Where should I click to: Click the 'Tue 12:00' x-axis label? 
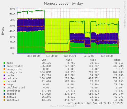88,56
